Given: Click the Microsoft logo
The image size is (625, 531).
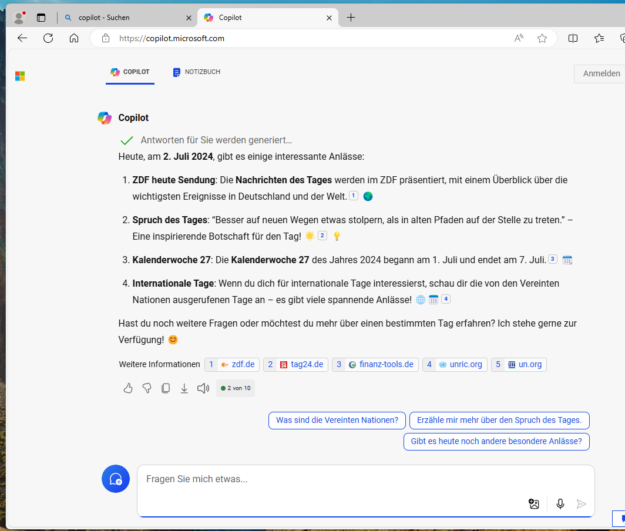Looking at the screenshot, I should [x=20, y=76].
